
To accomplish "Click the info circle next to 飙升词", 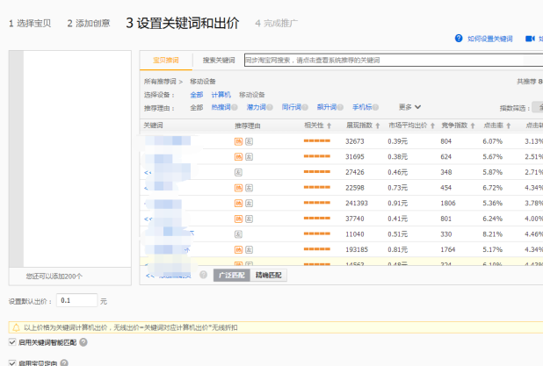I will [340, 107].
